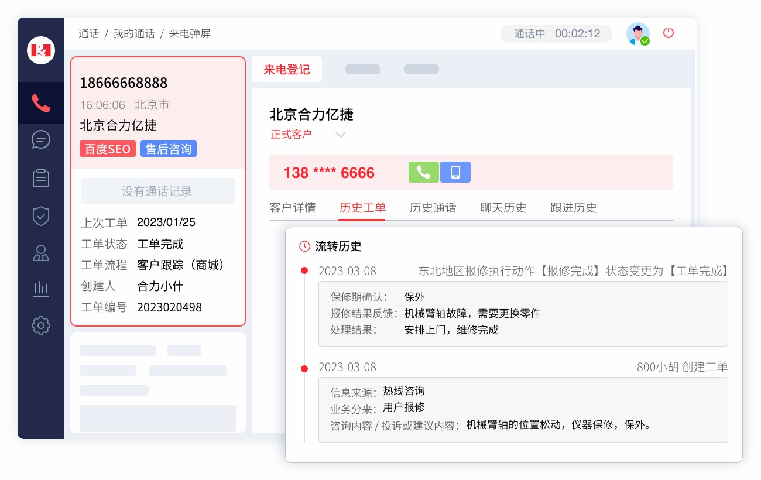The width and height of the screenshot is (761, 480).
Task: Click the 售后咨询 tag
Action: [169, 149]
